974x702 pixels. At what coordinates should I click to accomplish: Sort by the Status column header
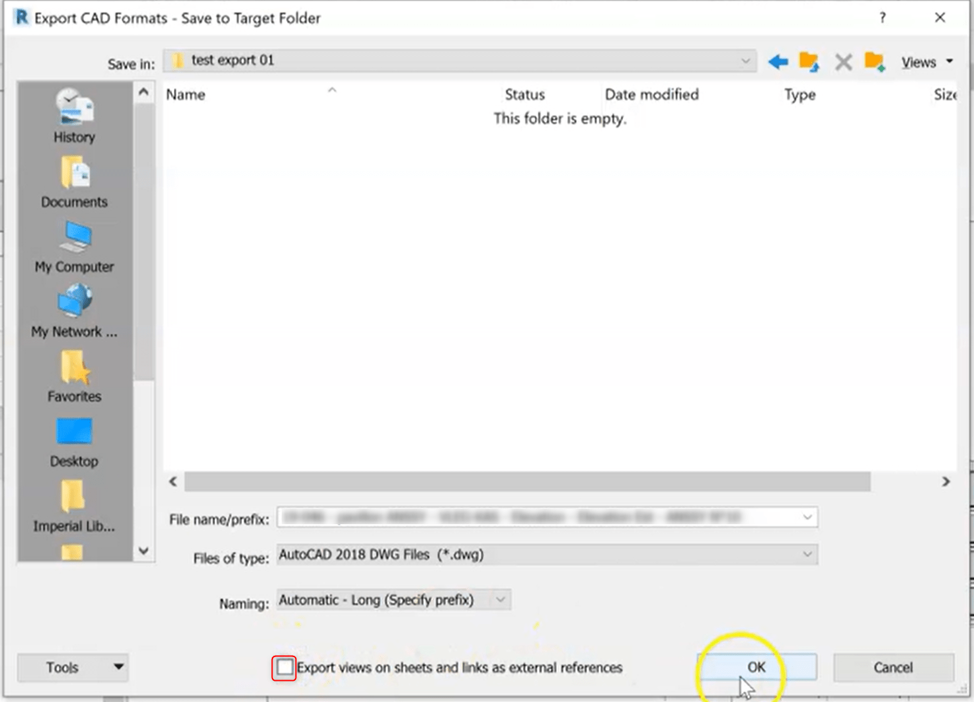click(525, 95)
